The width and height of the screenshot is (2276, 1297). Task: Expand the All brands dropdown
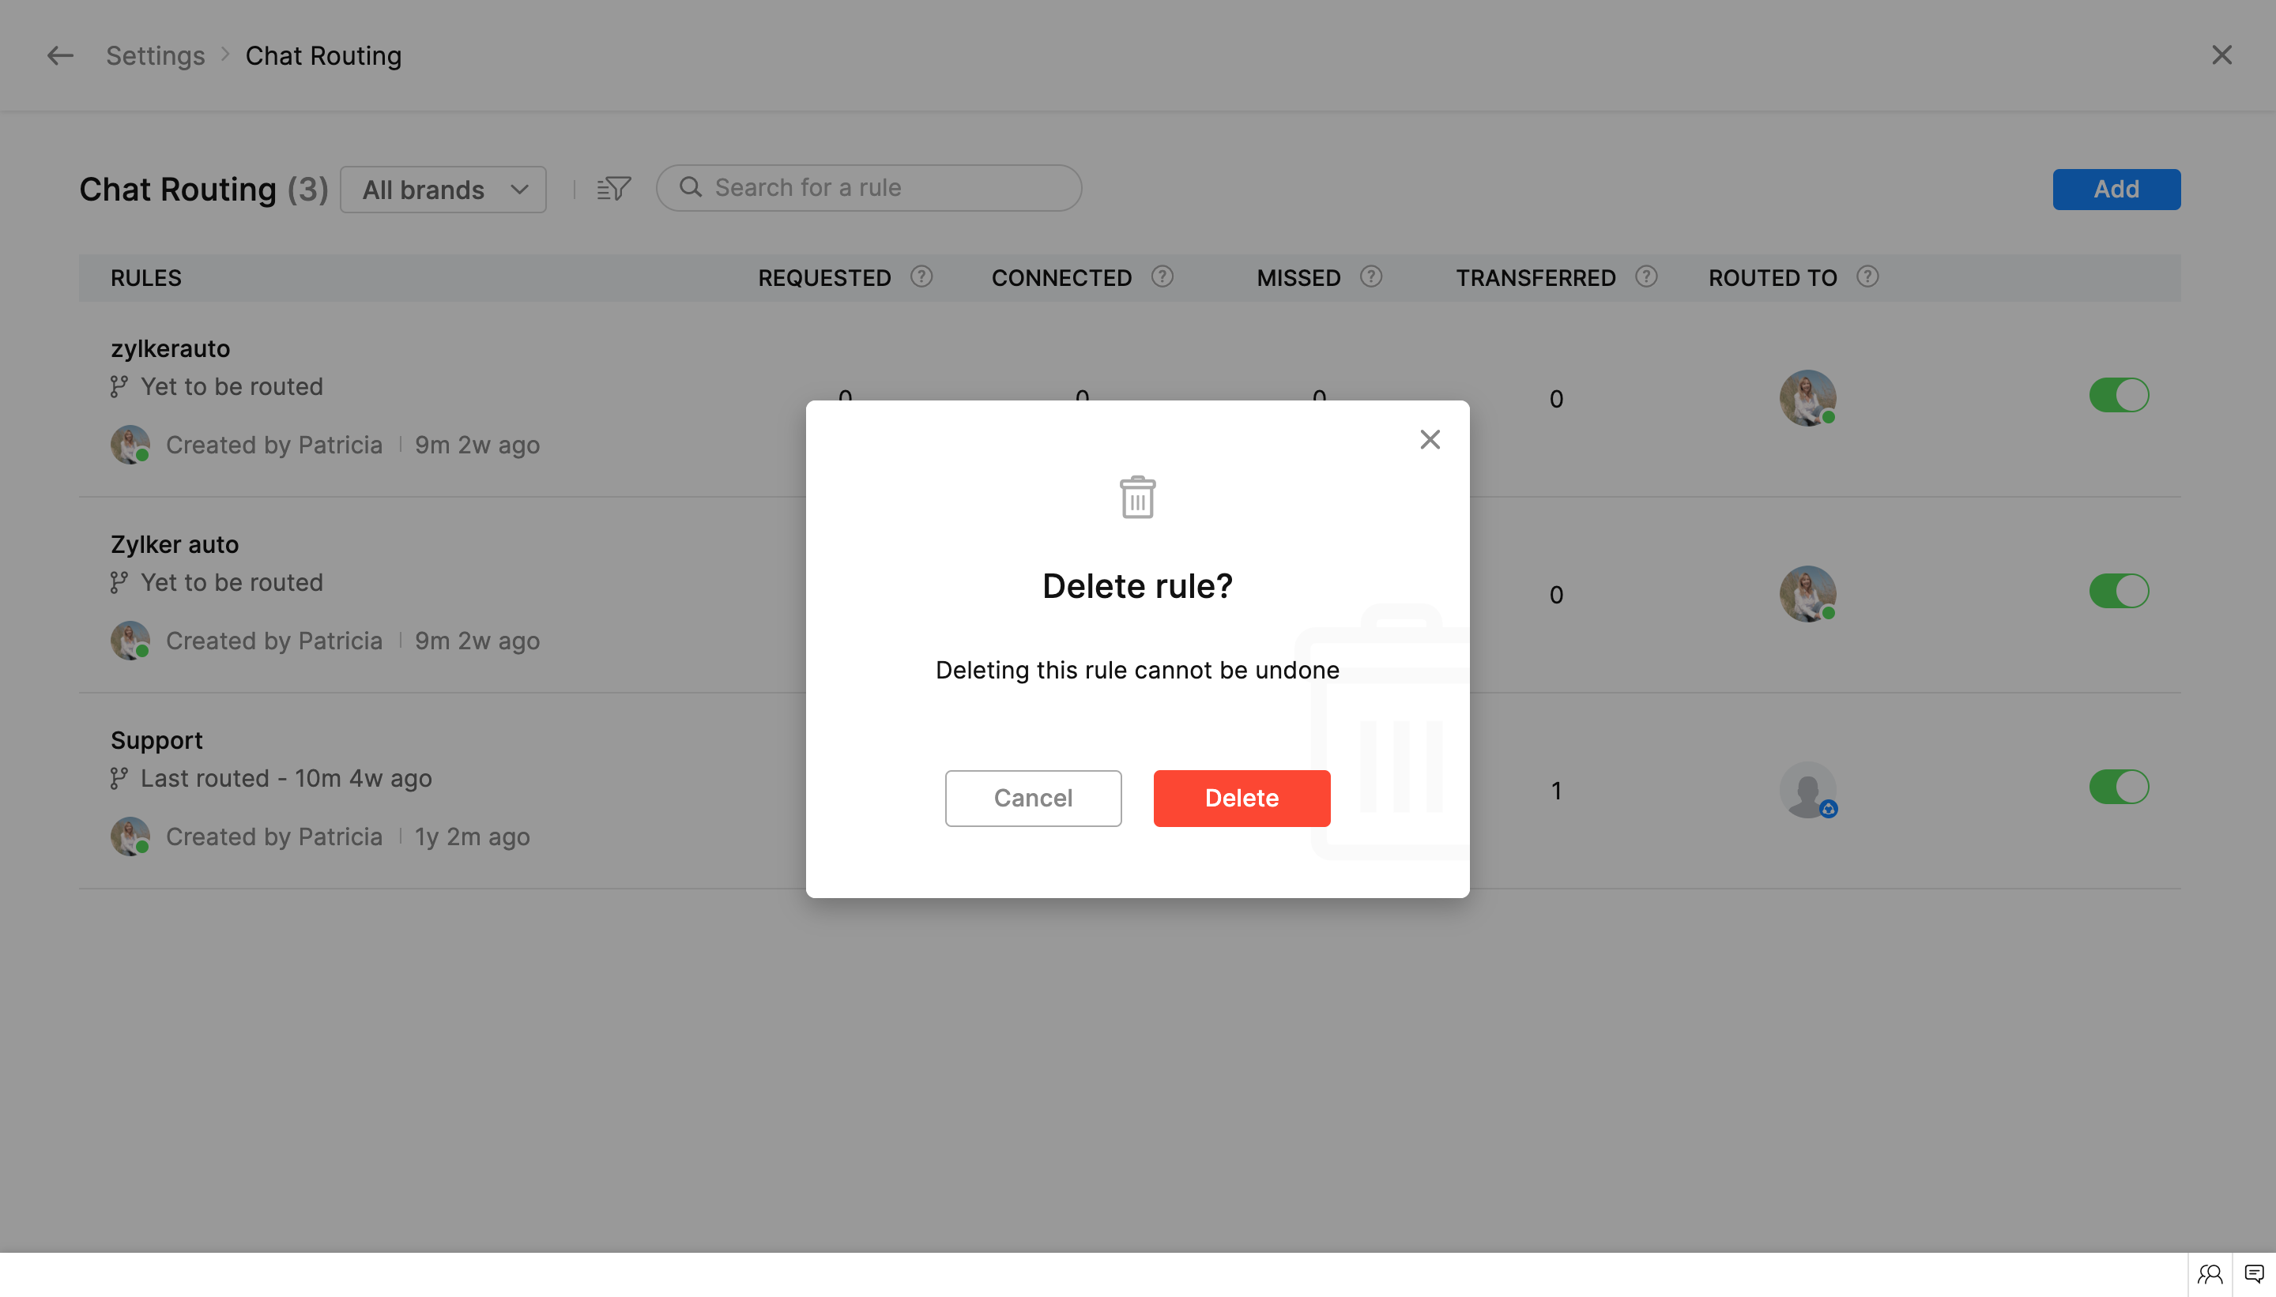(x=443, y=190)
